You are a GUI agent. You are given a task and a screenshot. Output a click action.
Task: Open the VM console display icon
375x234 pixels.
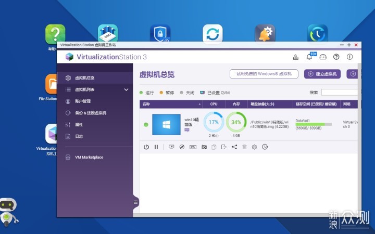click(171, 147)
